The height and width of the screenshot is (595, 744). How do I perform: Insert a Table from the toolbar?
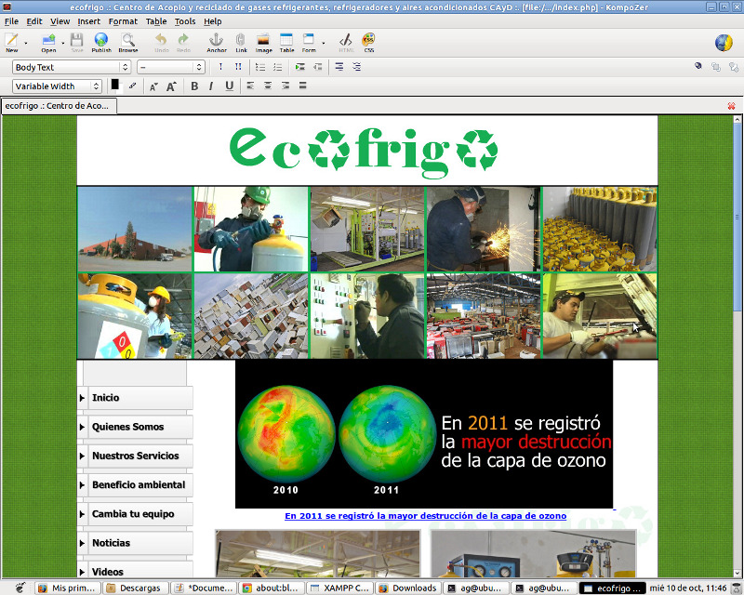tap(286, 42)
